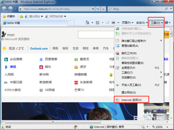The image size is (174, 130).
Task: Click the Home page icon
Action: click(x=87, y=23)
